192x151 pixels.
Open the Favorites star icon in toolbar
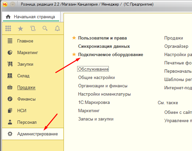coord(20,29)
